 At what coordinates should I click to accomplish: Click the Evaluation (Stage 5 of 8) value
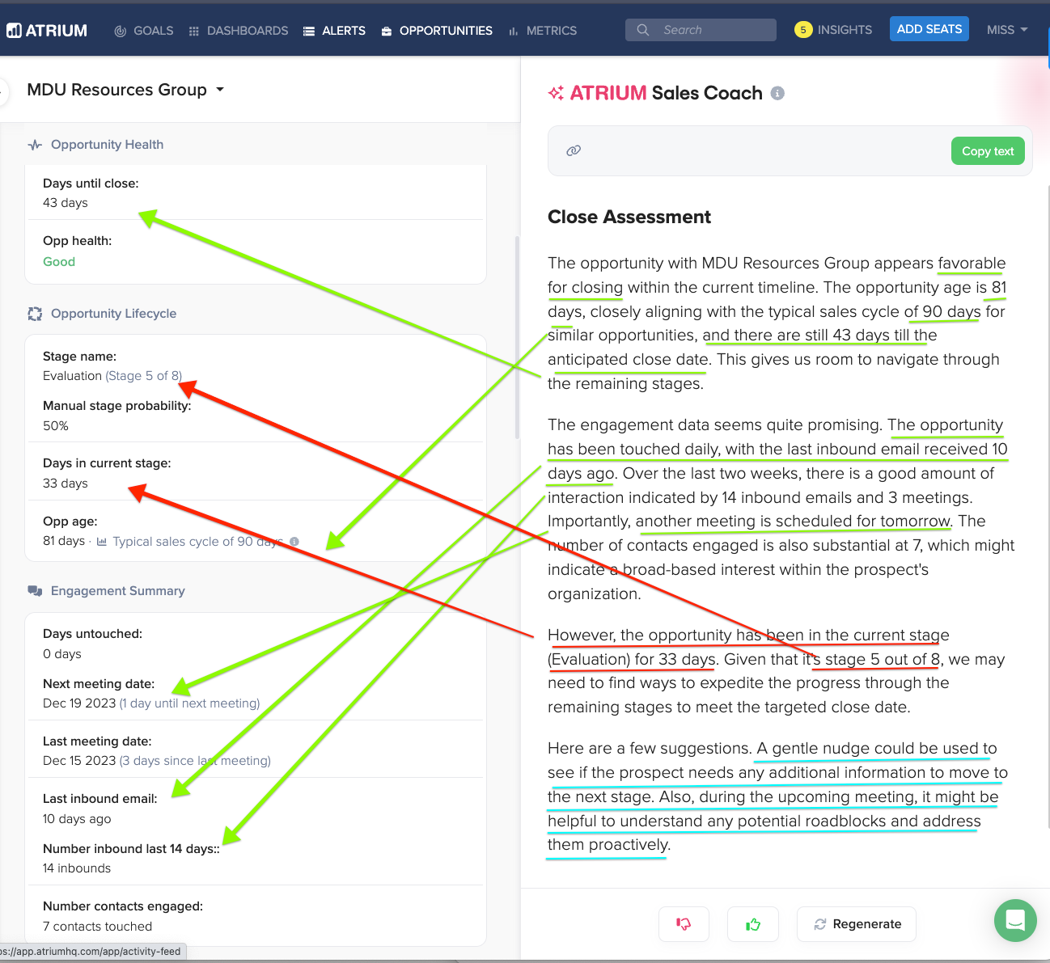point(112,376)
